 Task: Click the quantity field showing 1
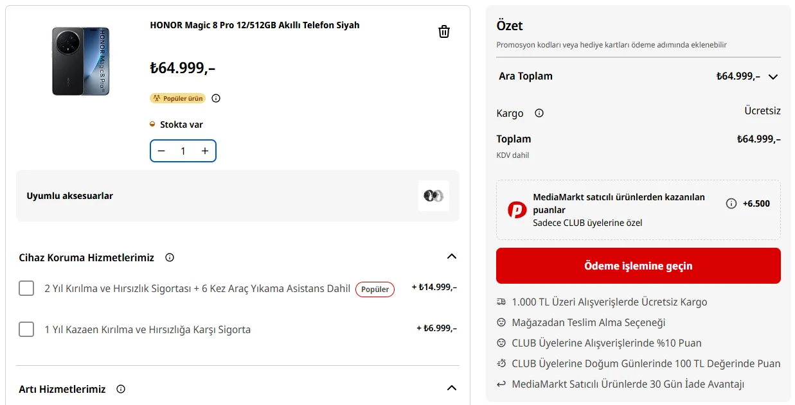coord(183,151)
